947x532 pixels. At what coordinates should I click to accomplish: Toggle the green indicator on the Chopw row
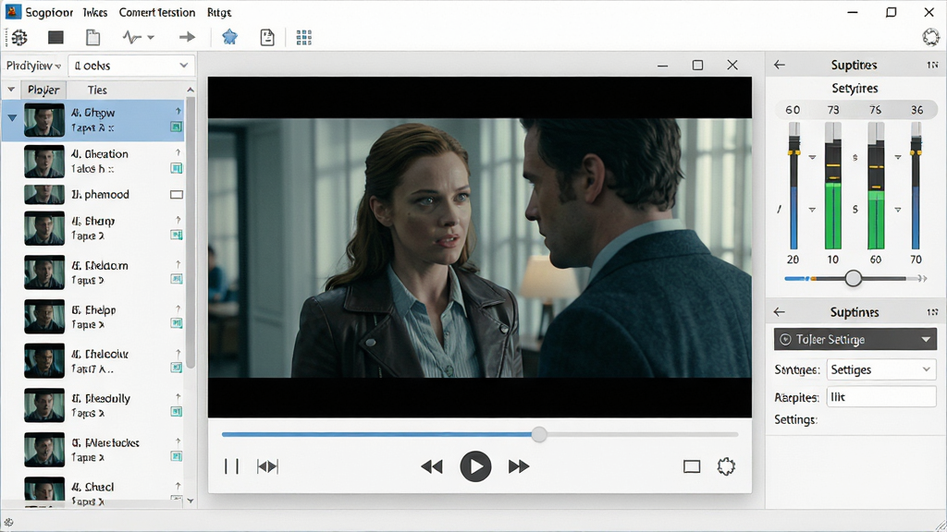pos(177,127)
